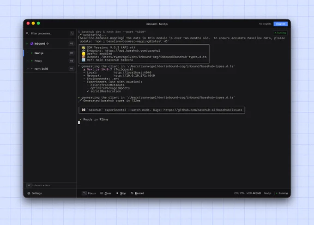314x225 pixels.
Task: Click the ⌘3 shortcut badge for Proxy
Action: coord(72,61)
